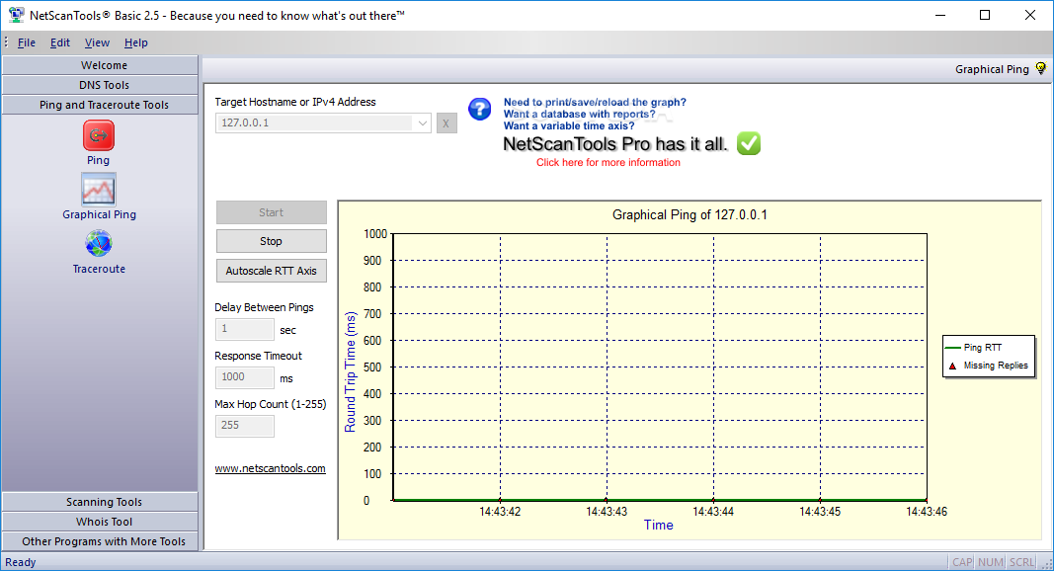
Task: Select the Graphical Ping tool icon
Action: coord(98,189)
